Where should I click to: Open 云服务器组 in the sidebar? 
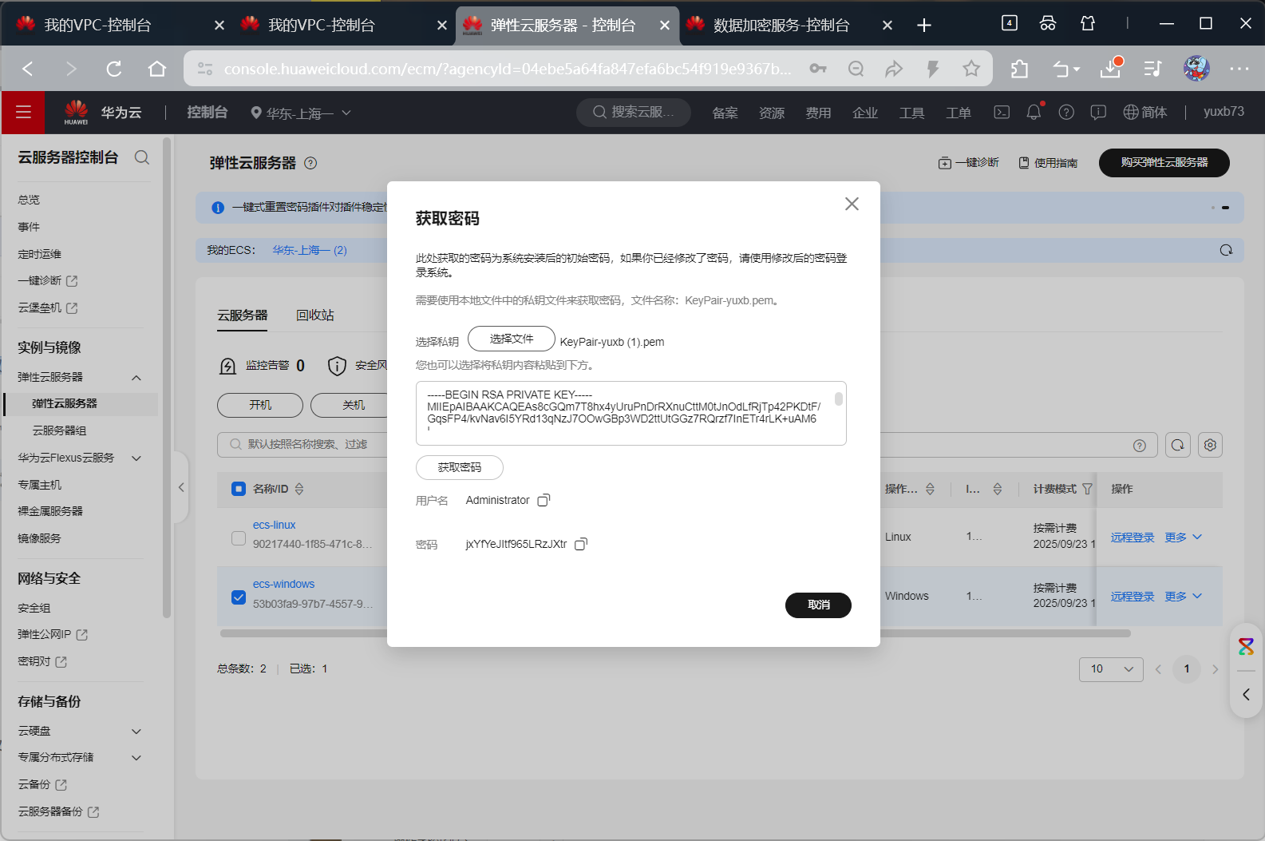pyautogui.click(x=59, y=430)
